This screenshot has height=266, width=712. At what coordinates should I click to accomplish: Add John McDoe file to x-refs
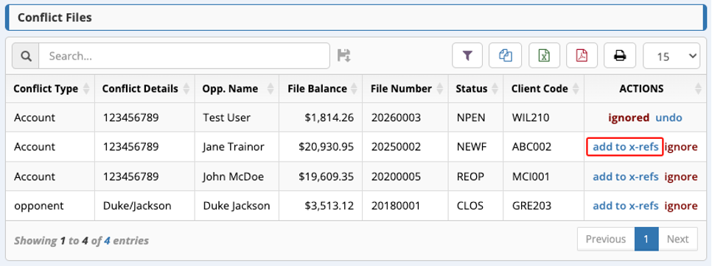click(625, 176)
